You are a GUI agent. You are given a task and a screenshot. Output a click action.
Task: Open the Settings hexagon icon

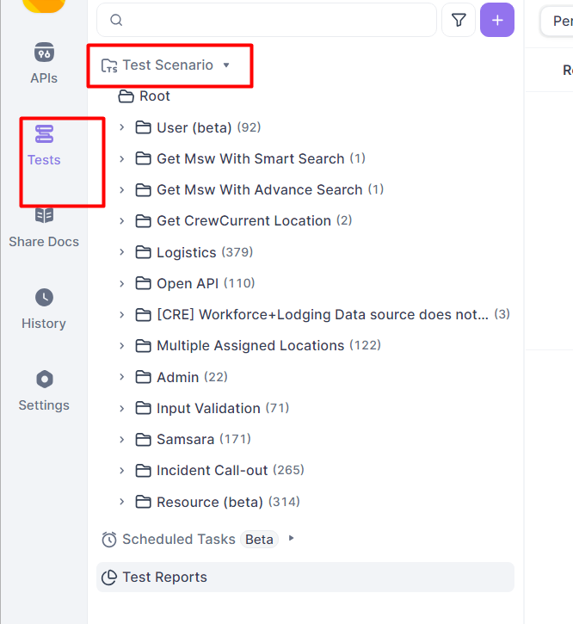point(44,380)
